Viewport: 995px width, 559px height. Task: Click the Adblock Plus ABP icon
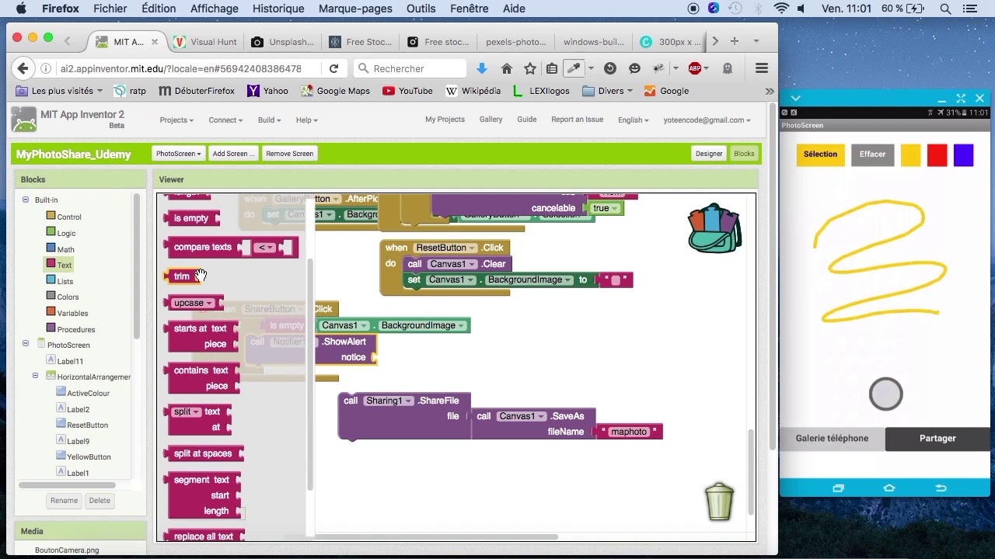(695, 68)
